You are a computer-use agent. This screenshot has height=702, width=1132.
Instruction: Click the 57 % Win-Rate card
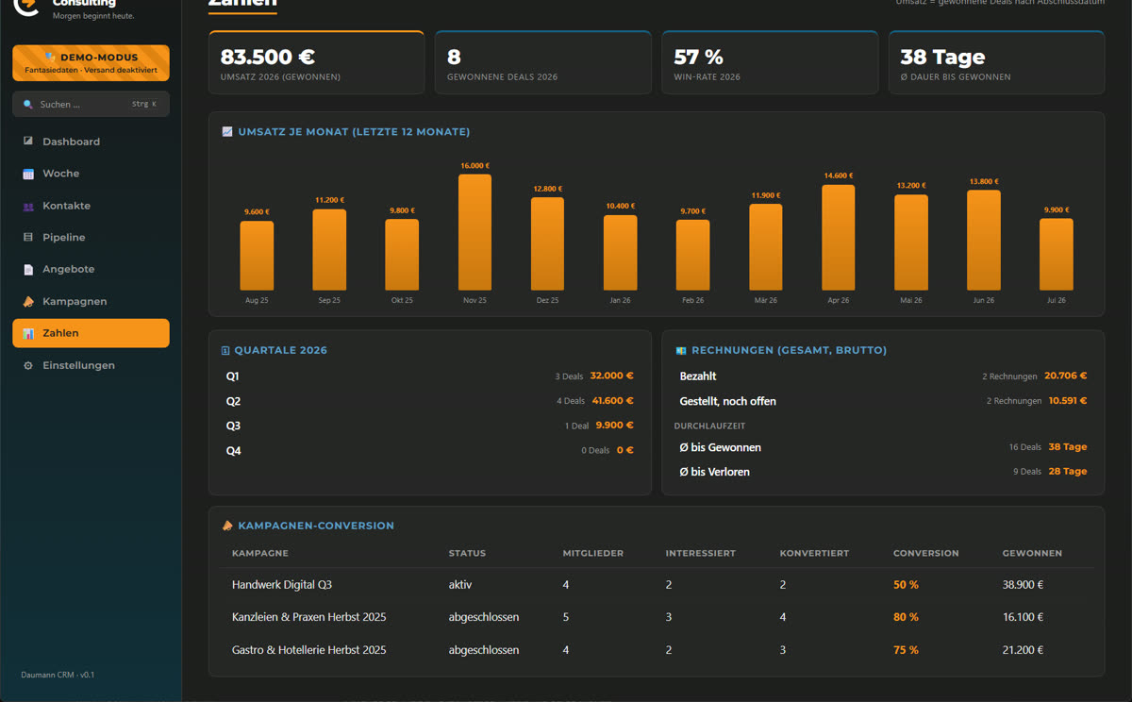[770, 62]
